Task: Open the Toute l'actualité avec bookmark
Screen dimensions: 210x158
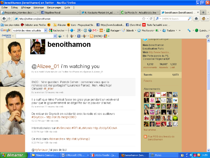Action: point(156,25)
